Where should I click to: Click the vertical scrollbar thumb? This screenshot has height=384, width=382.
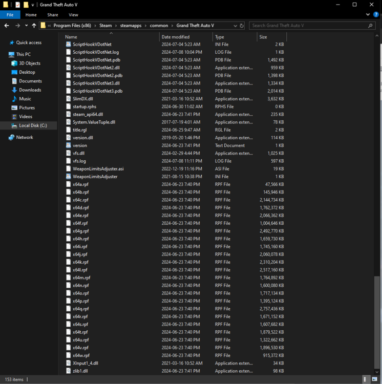(377, 322)
